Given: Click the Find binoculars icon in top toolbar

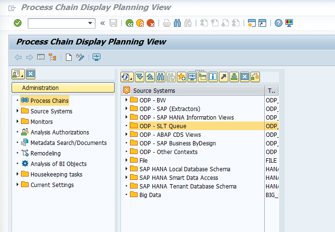Looking at the screenshot, I should click(177, 23).
